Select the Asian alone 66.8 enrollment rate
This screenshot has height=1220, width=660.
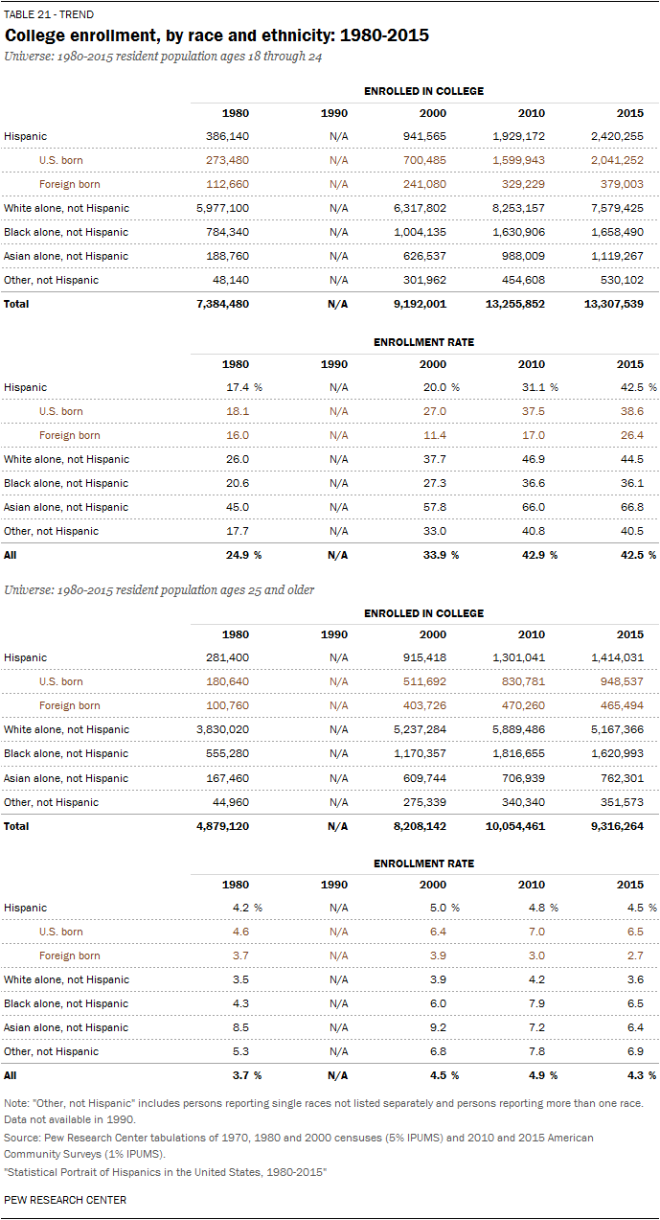coord(633,507)
